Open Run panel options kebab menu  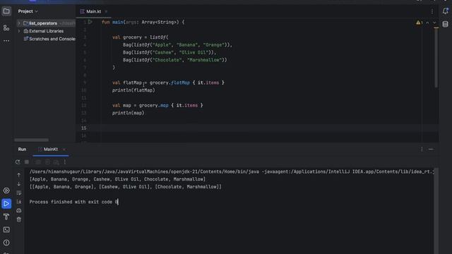(422, 149)
